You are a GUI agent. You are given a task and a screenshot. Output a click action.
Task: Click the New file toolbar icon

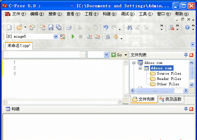9,27
